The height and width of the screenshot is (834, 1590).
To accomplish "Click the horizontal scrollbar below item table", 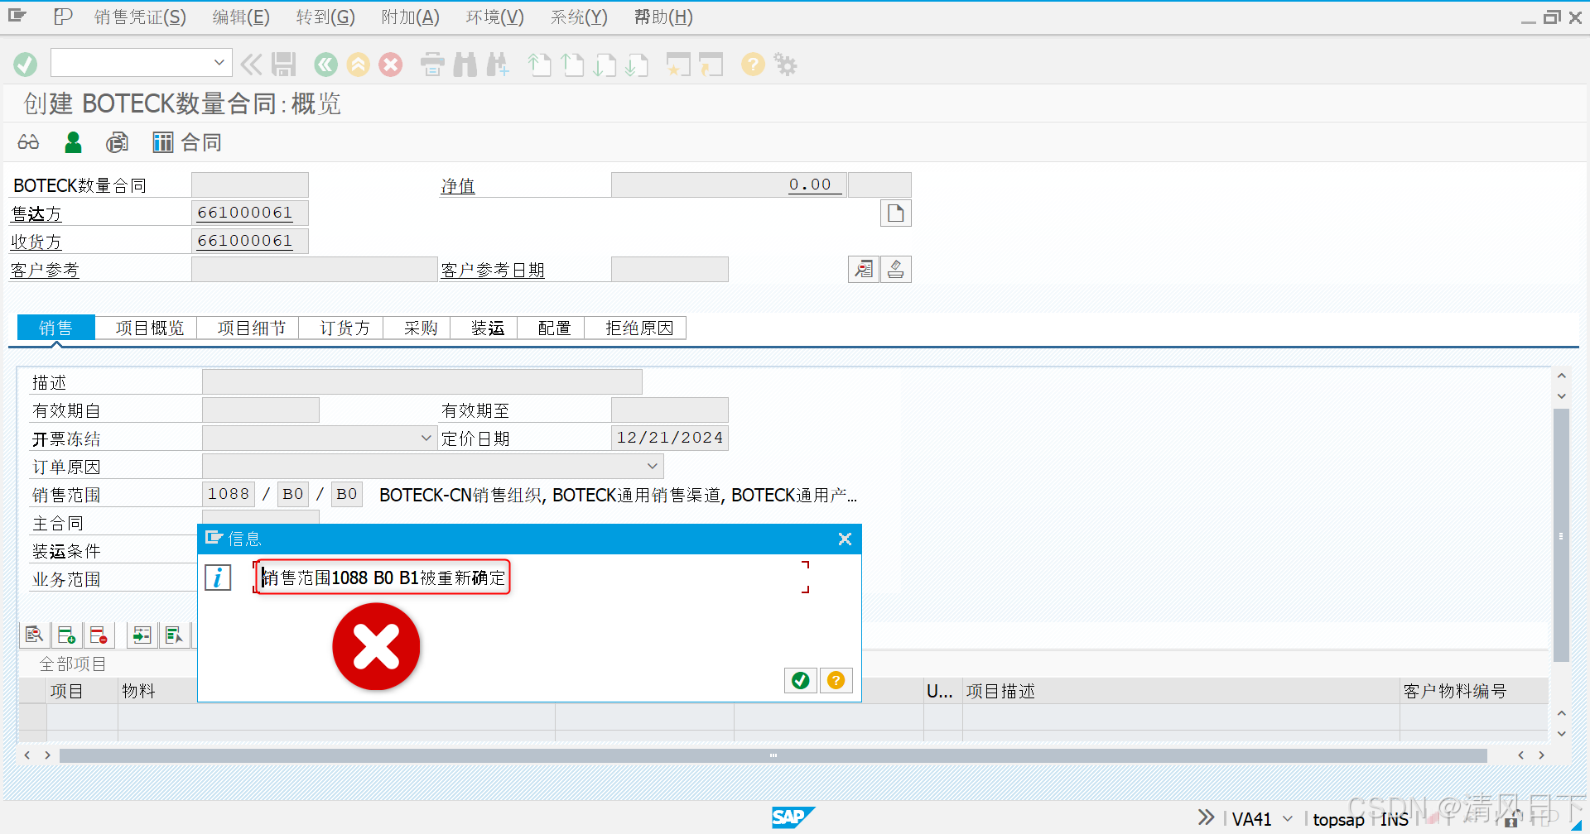I will coord(773,755).
